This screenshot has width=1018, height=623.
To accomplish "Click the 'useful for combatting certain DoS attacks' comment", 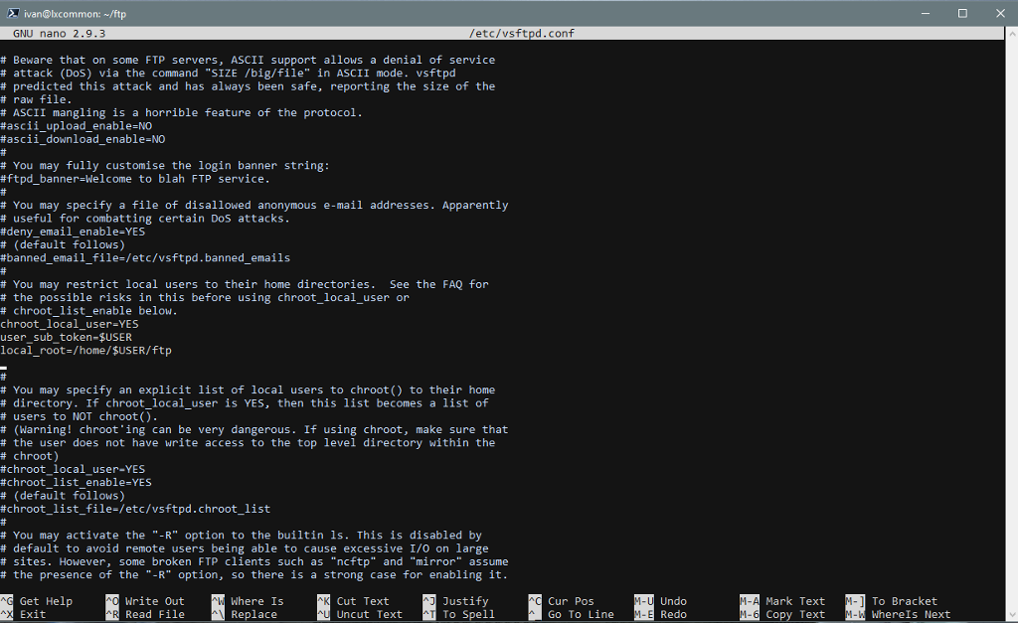I will point(145,218).
